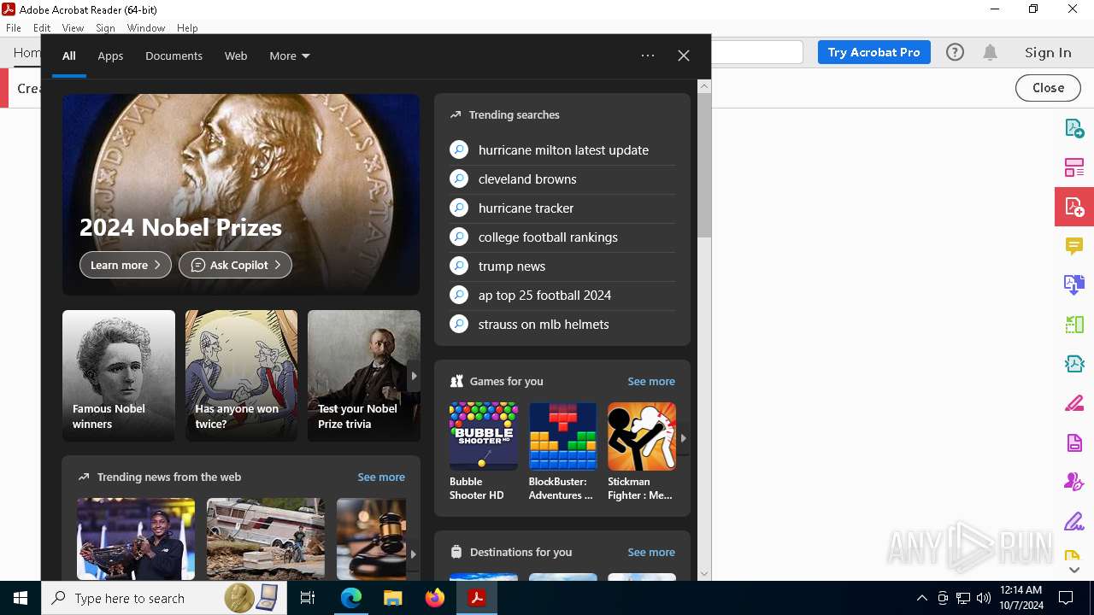Search 'ap top 25 football 2024' trending item
This screenshot has height=615, width=1094.
[x=562, y=295]
